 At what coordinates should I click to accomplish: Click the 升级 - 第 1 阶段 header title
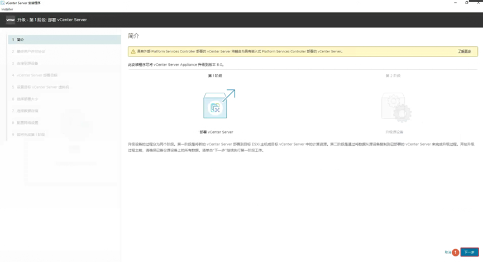point(52,20)
